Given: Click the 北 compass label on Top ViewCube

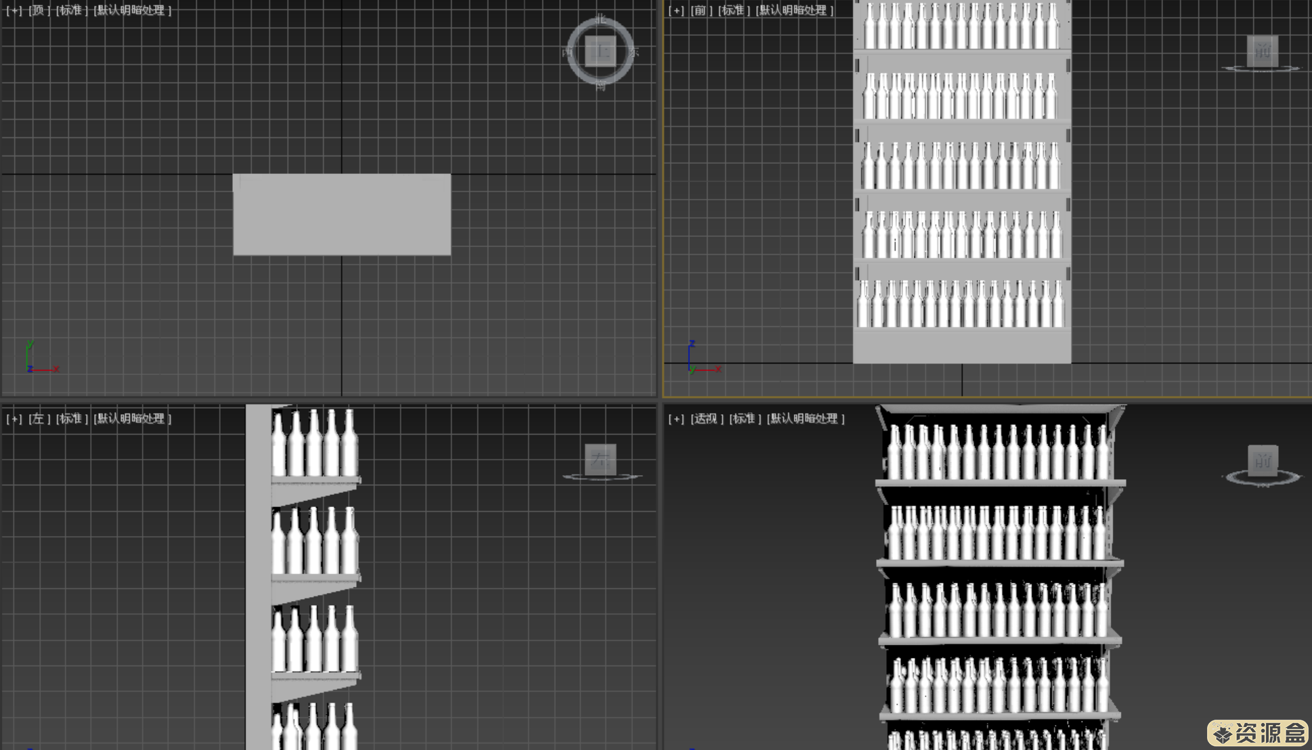Looking at the screenshot, I should [x=600, y=18].
